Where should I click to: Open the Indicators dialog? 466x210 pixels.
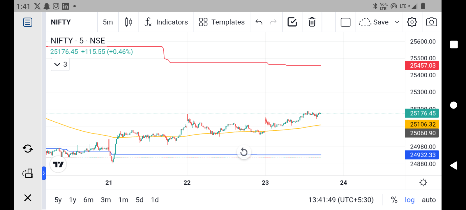tap(166, 22)
